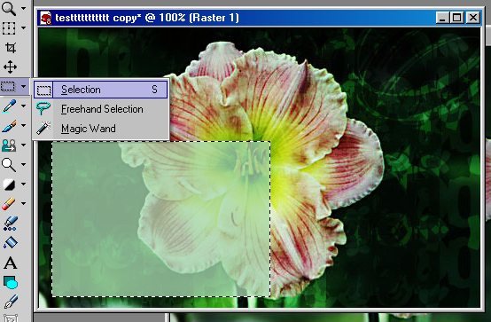The height and width of the screenshot is (322, 491).
Task: Open the Paint Brush flyout arrow
Action: point(23,125)
